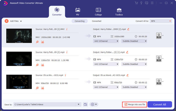Rename output Harry.Potter...2009 (2).mp4 with pencil
Screen dimensions: 176x111
coord(128,29)
